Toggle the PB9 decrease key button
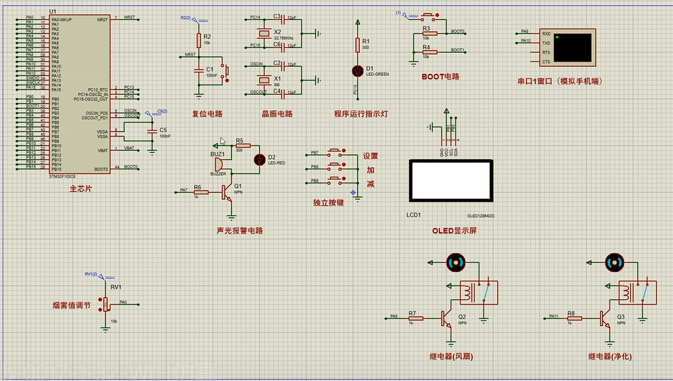673x381 pixels. coord(336,179)
